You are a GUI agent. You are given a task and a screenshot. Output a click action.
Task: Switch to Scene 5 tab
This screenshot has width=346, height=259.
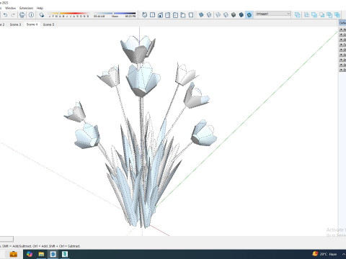(48, 24)
